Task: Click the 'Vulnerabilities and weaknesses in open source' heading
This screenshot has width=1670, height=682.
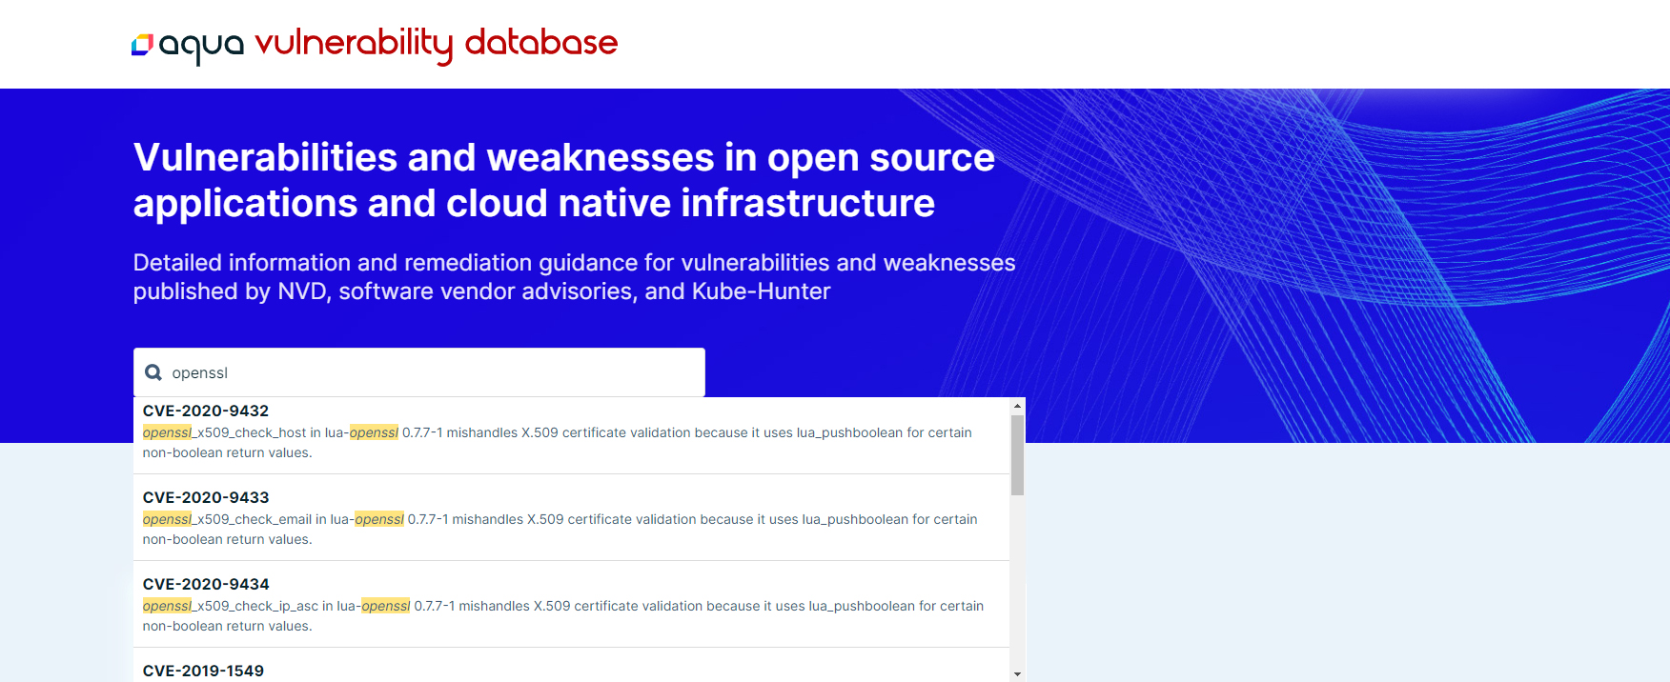Action: point(563,180)
